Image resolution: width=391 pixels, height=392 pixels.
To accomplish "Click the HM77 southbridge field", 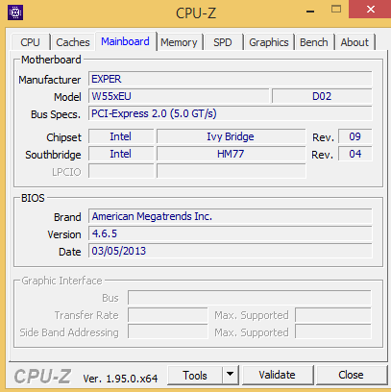I will pos(231,154).
